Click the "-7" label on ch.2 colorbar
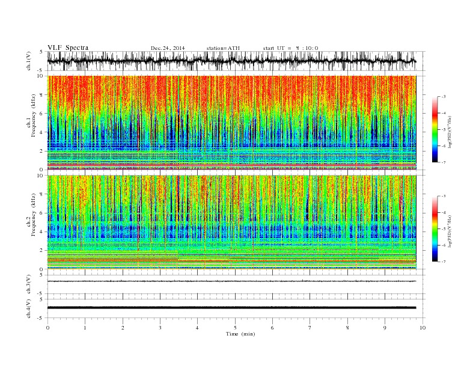Image resolution: width=476 pixels, height=368 pixels. pos(443,262)
